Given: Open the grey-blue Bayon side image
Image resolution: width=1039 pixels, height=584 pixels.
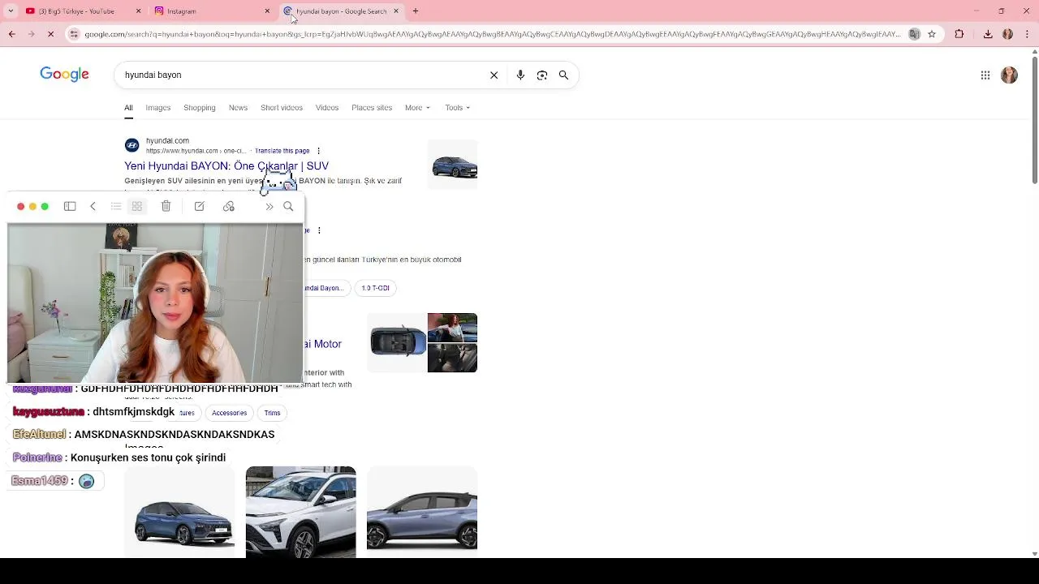Looking at the screenshot, I should click(422, 513).
